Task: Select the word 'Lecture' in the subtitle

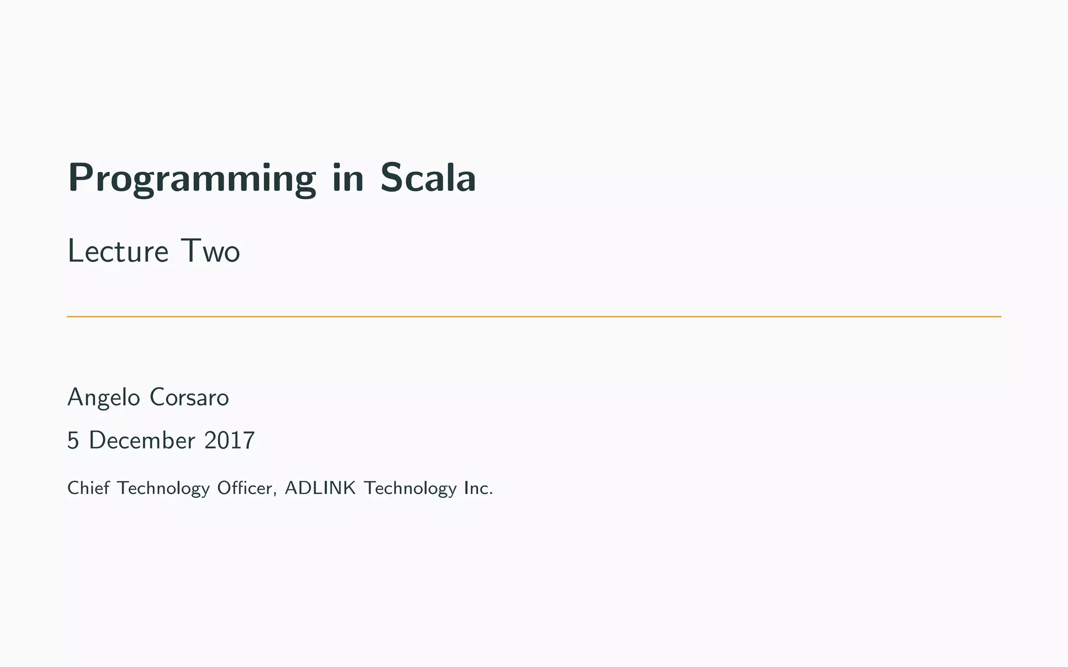Action: click(118, 251)
